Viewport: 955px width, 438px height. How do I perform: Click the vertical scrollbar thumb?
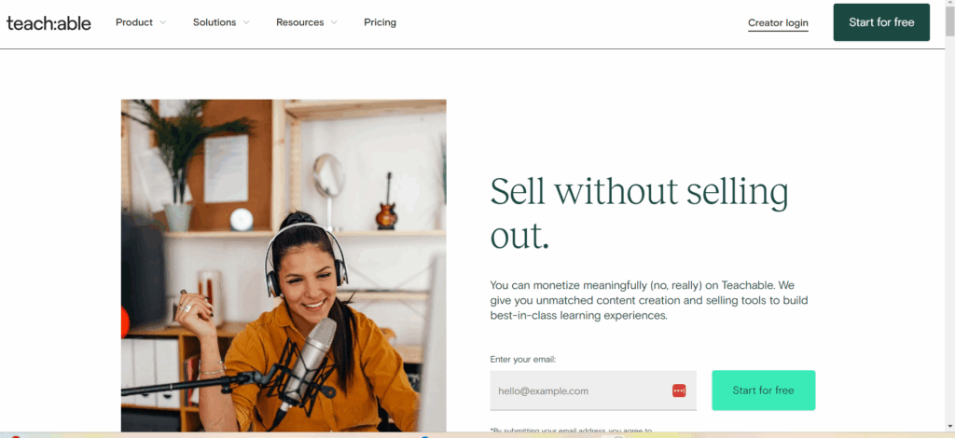tap(949, 21)
